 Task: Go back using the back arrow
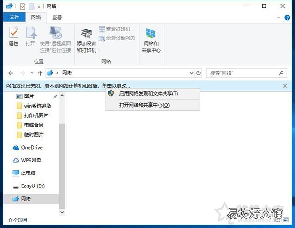coord(11,73)
